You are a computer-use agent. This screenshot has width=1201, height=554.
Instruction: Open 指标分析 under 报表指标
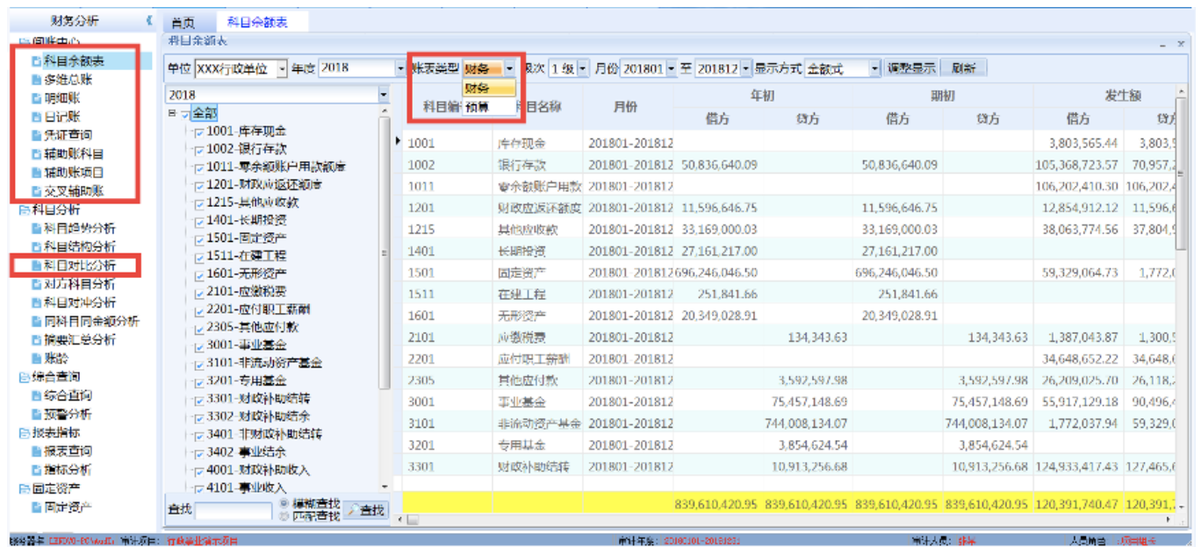[x=67, y=470]
